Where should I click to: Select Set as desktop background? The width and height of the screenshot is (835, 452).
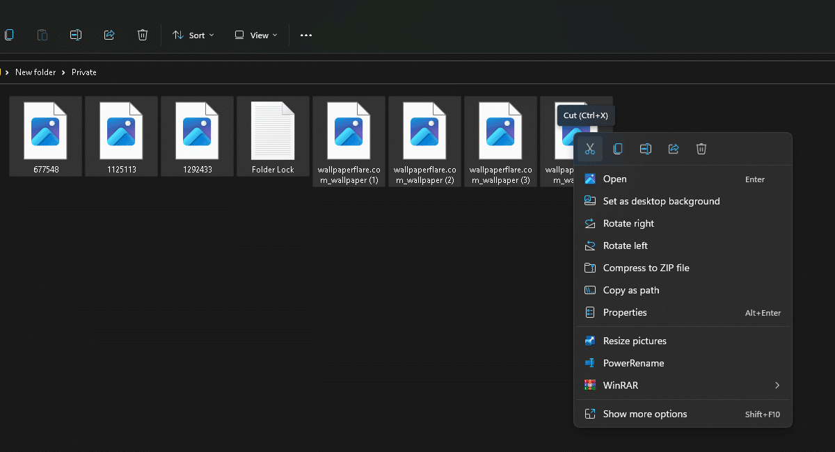coord(661,201)
